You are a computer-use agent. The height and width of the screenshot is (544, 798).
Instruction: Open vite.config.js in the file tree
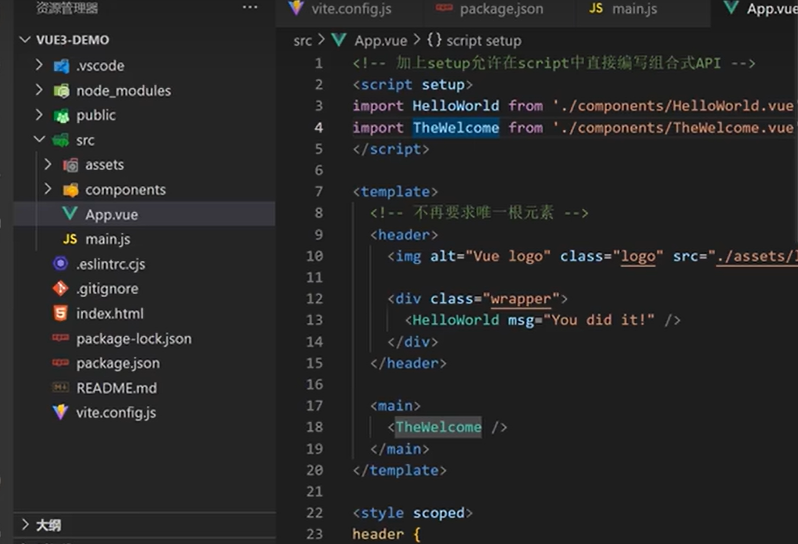click(144, 413)
